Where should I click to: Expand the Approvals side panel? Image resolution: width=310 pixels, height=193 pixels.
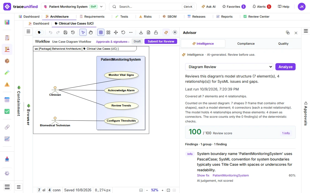pos(306,114)
